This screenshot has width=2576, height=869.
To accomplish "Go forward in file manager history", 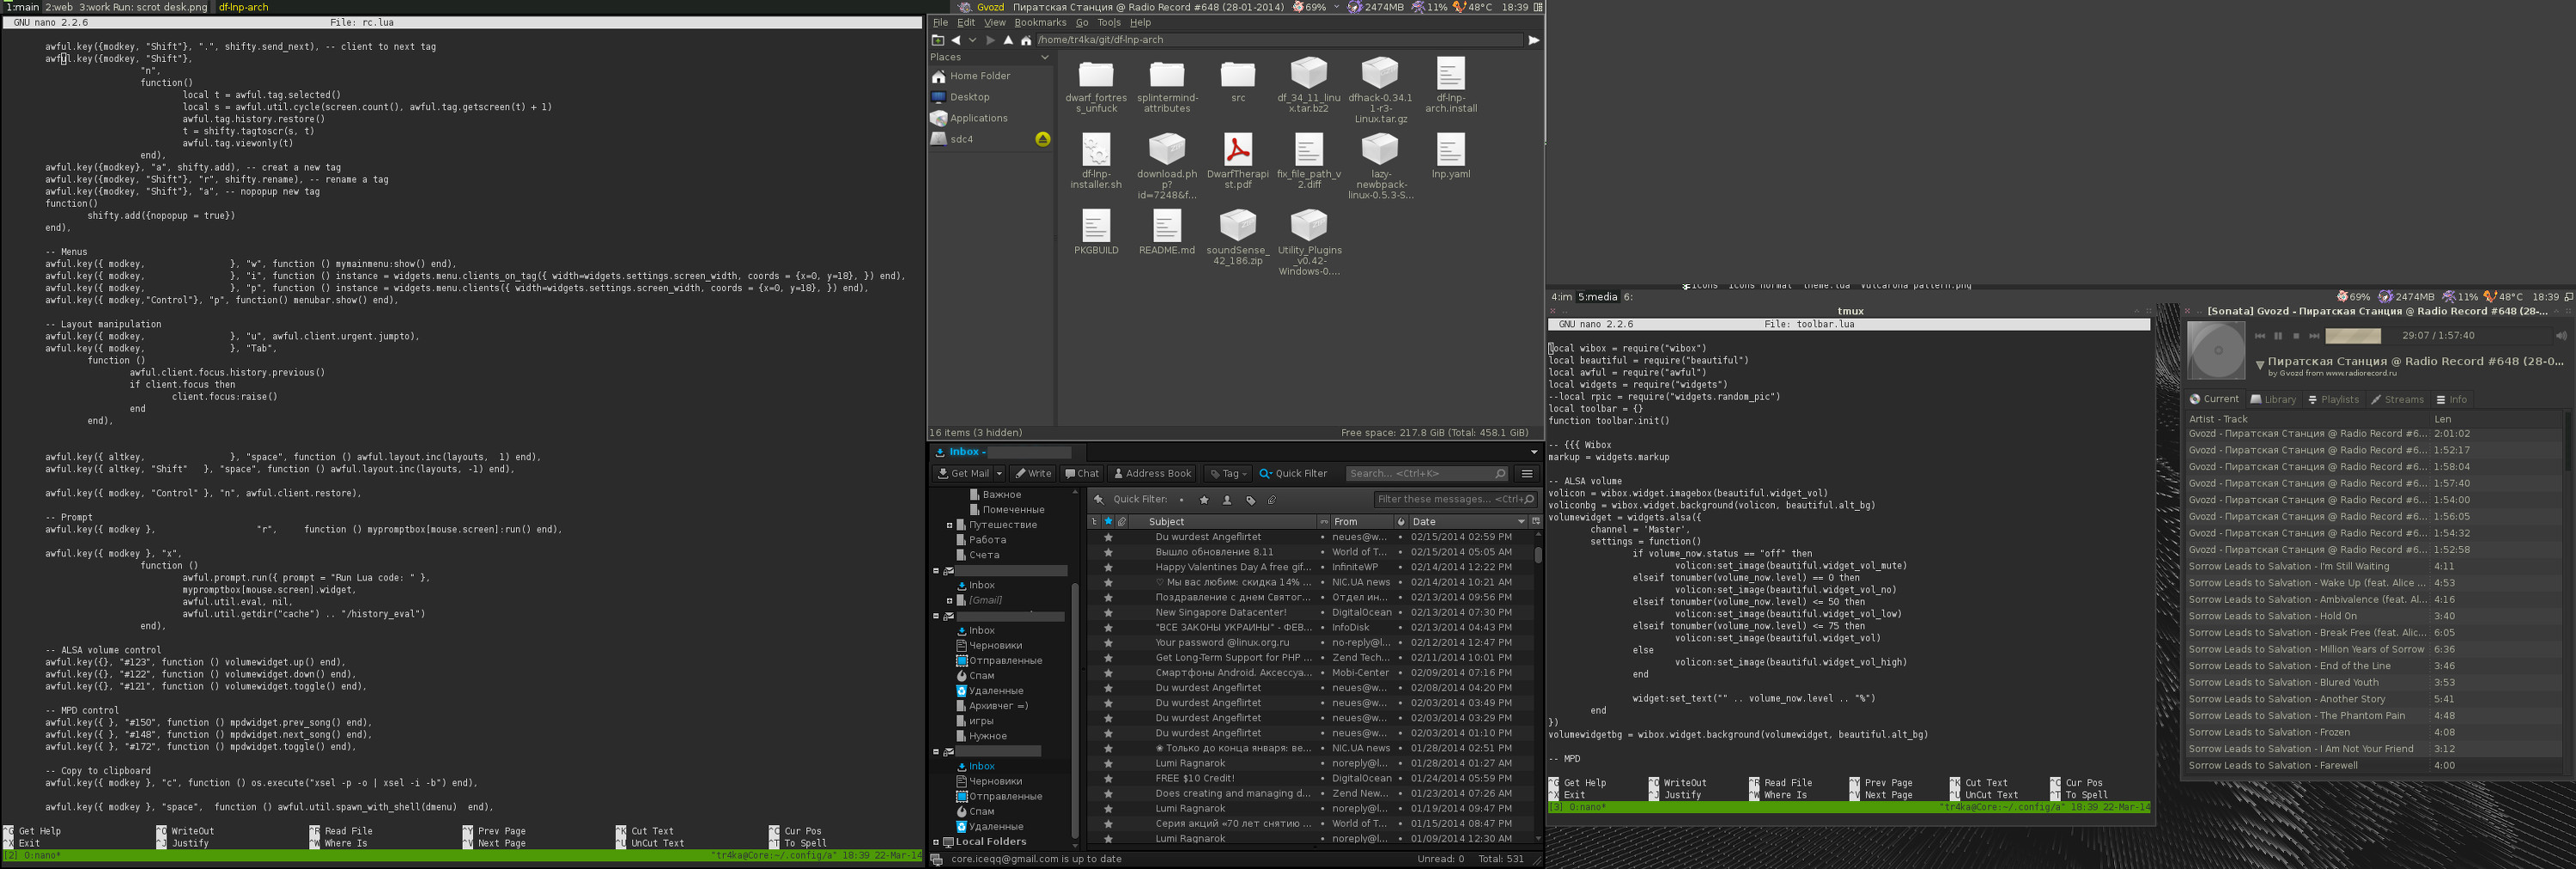I will pyautogui.click(x=990, y=40).
